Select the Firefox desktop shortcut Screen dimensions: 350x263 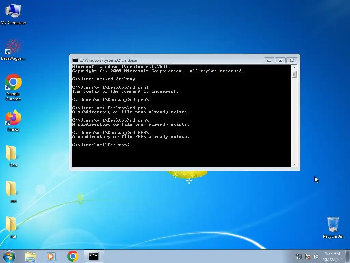tap(13, 120)
